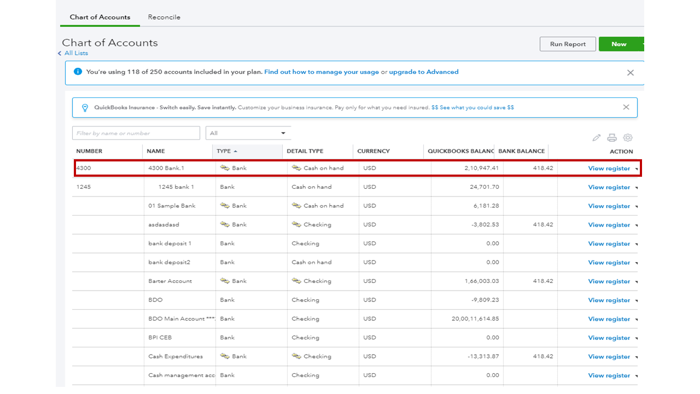Click the filter by name or number field
Image resolution: width=700 pixels, height=394 pixels.
coord(136,133)
